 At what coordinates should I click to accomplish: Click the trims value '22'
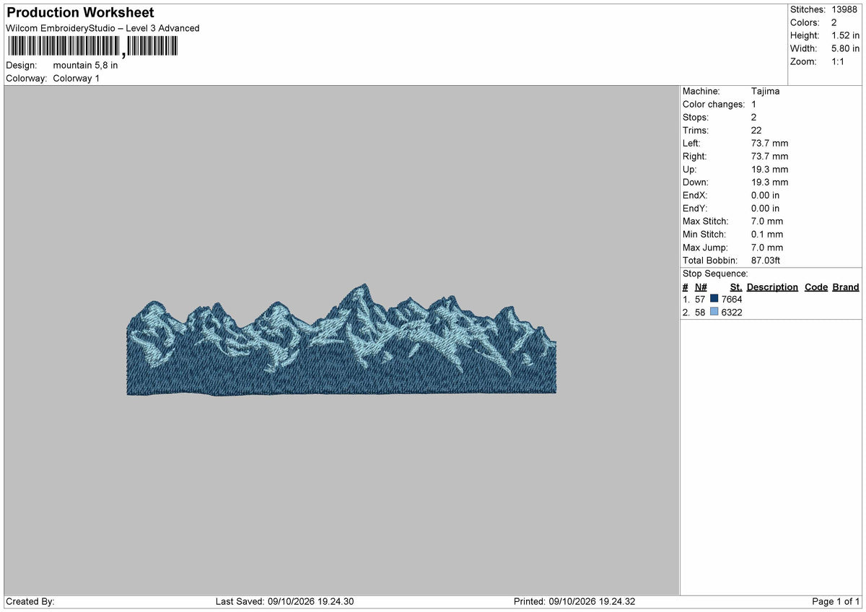[x=756, y=130]
